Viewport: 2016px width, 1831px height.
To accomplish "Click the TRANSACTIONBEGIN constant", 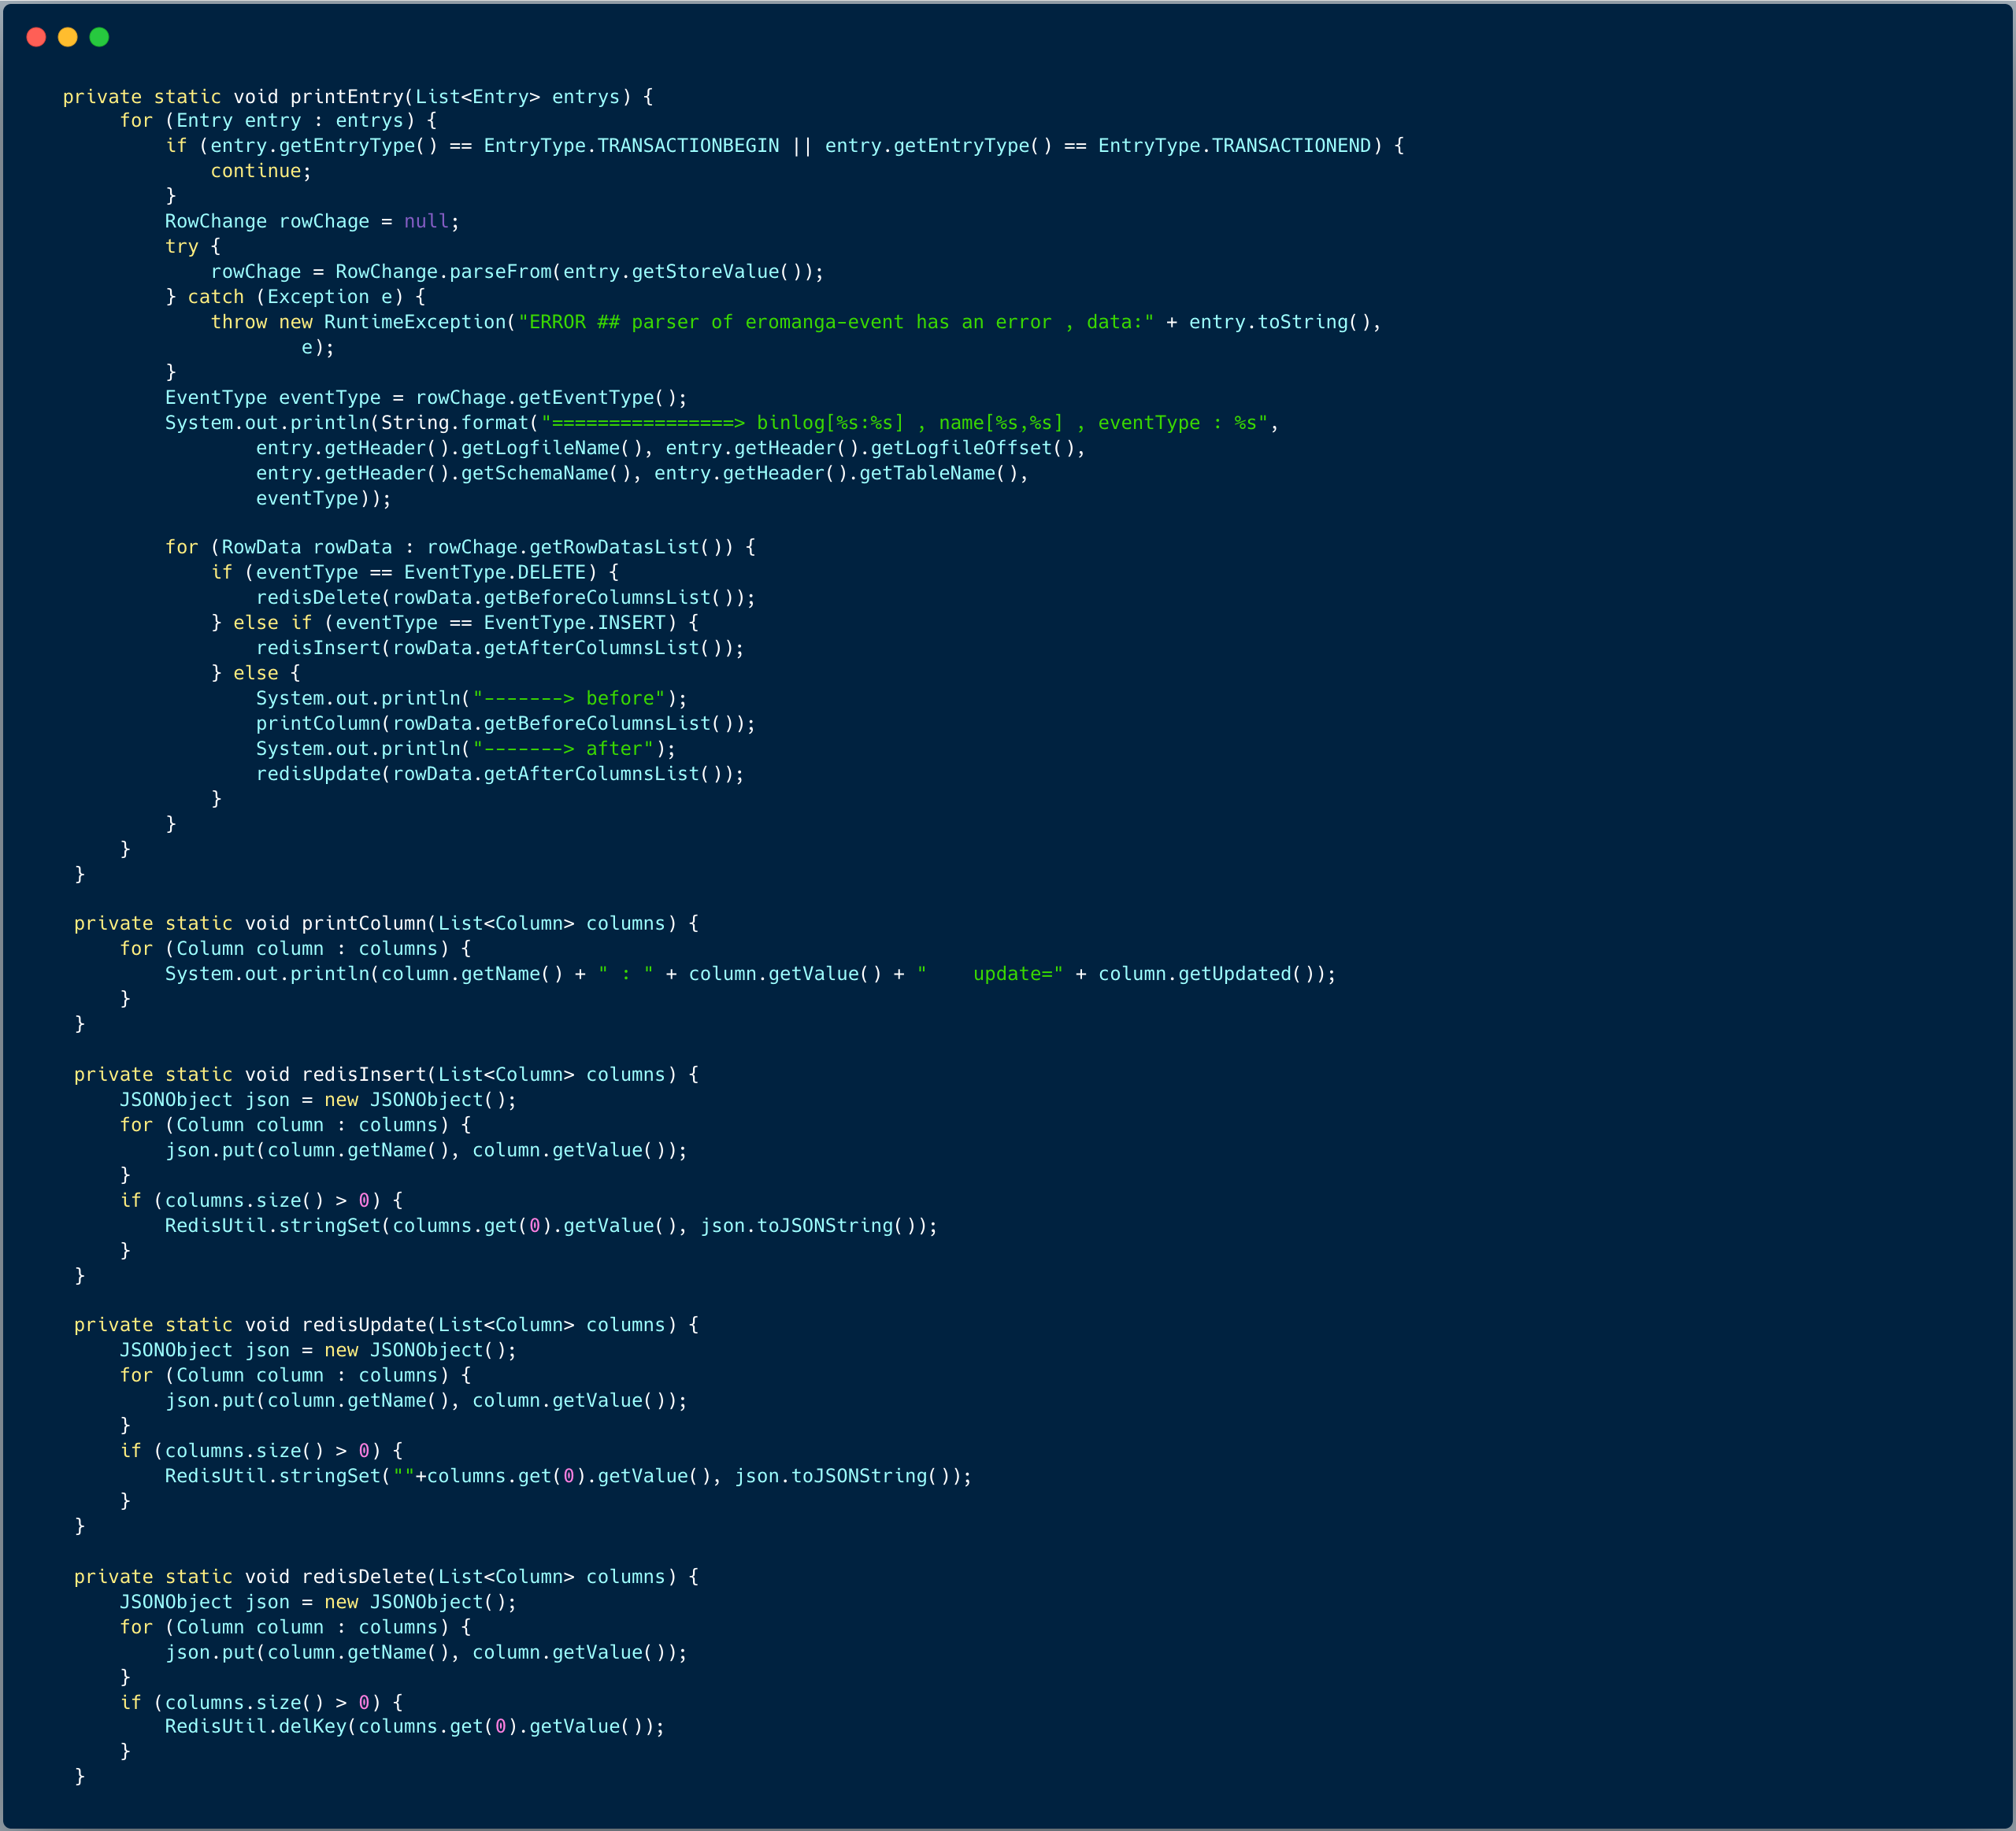I will pos(688,146).
